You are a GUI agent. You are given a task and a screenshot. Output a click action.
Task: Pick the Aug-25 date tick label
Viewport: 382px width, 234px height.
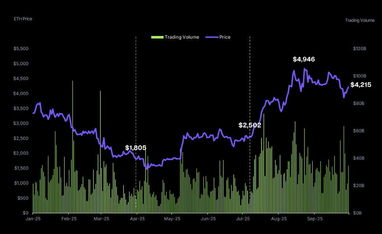[279, 219]
